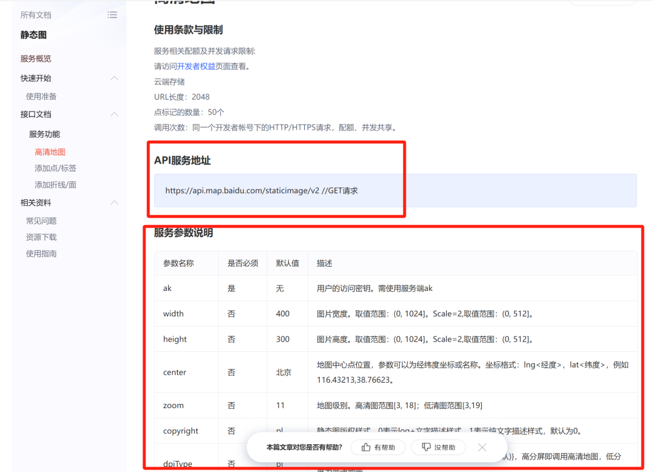The width and height of the screenshot is (653, 472).
Task: Click 所有文档 at top of sidebar
Action: click(x=36, y=15)
